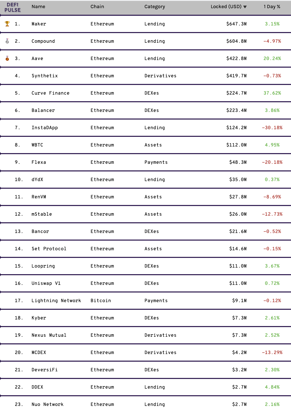Open the Compound project link
This screenshot has width=291, height=411.
pyautogui.click(x=43, y=41)
